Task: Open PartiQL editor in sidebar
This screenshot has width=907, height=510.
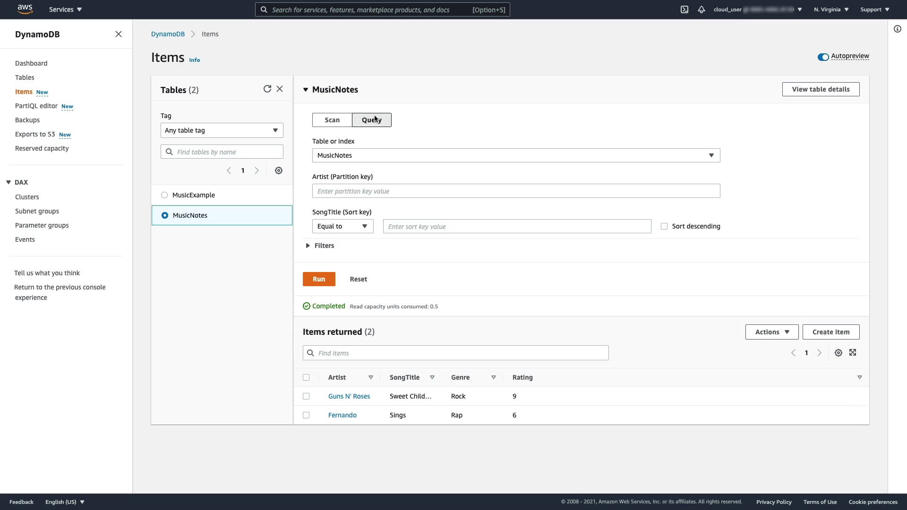Action: tap(36, 106)
